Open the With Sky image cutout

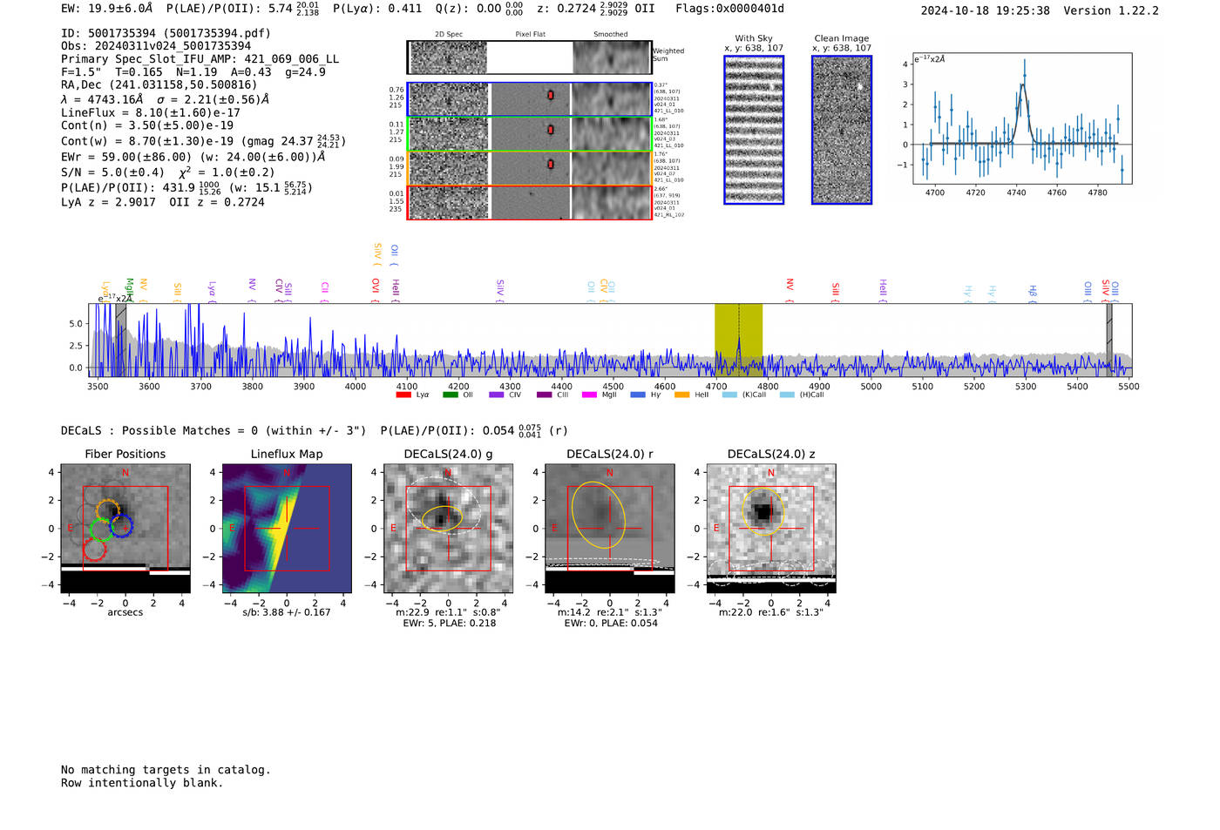[x=754, y=130]
